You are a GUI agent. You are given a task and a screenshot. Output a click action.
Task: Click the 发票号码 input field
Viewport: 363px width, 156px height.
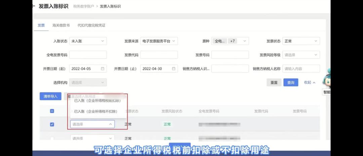click(x=230, y=55)
